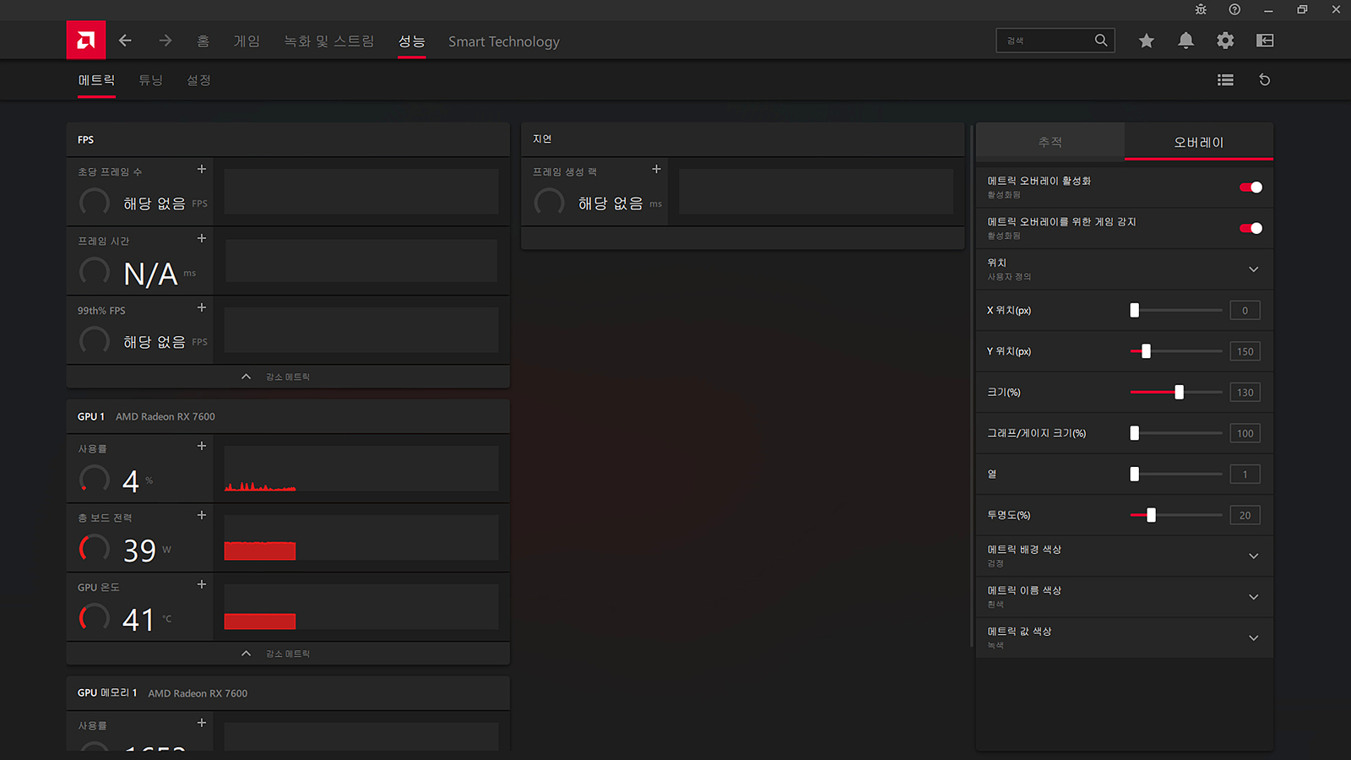Open favorites with the star icon
This screenshot has width=1351, height=760.
coord(1146,41)
